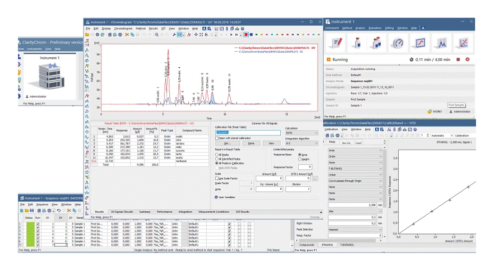Open the Evaluation menu in Instrument 1

[375, 28]
